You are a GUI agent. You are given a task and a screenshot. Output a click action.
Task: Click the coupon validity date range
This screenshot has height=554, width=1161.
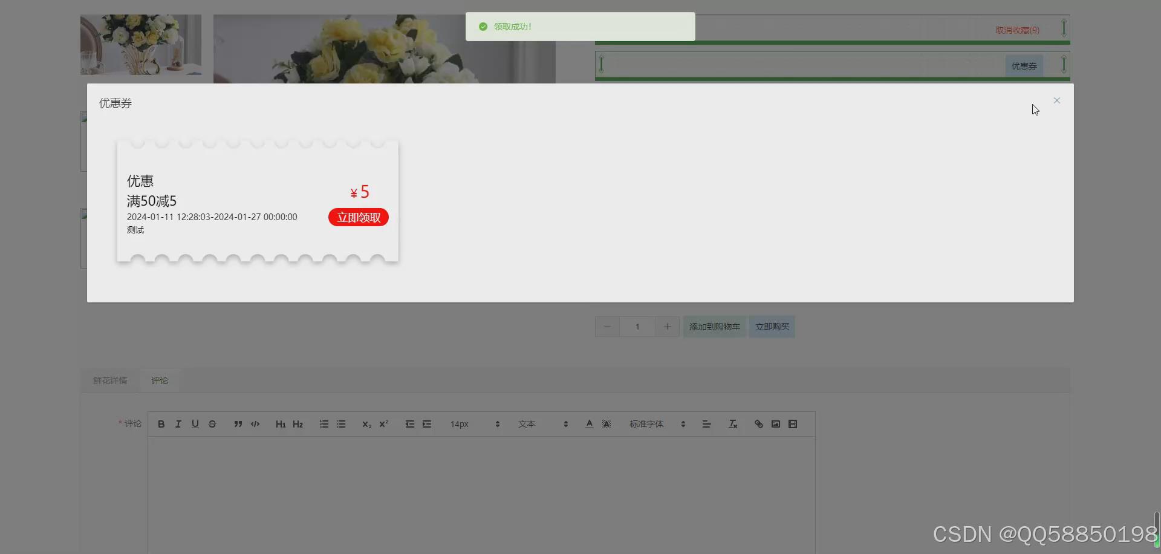(212, 217)
